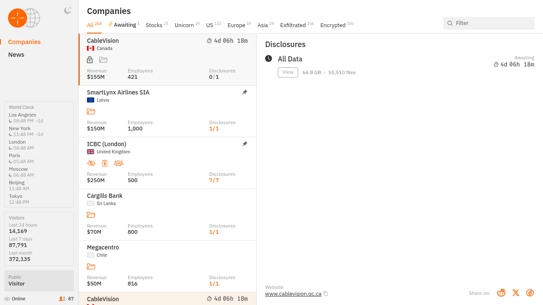Click revenue $155M on CableVision
This screenshot has height=305, width=543.
(96, 77)
